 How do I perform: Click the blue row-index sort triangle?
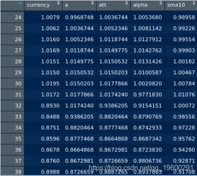[21, 3]
